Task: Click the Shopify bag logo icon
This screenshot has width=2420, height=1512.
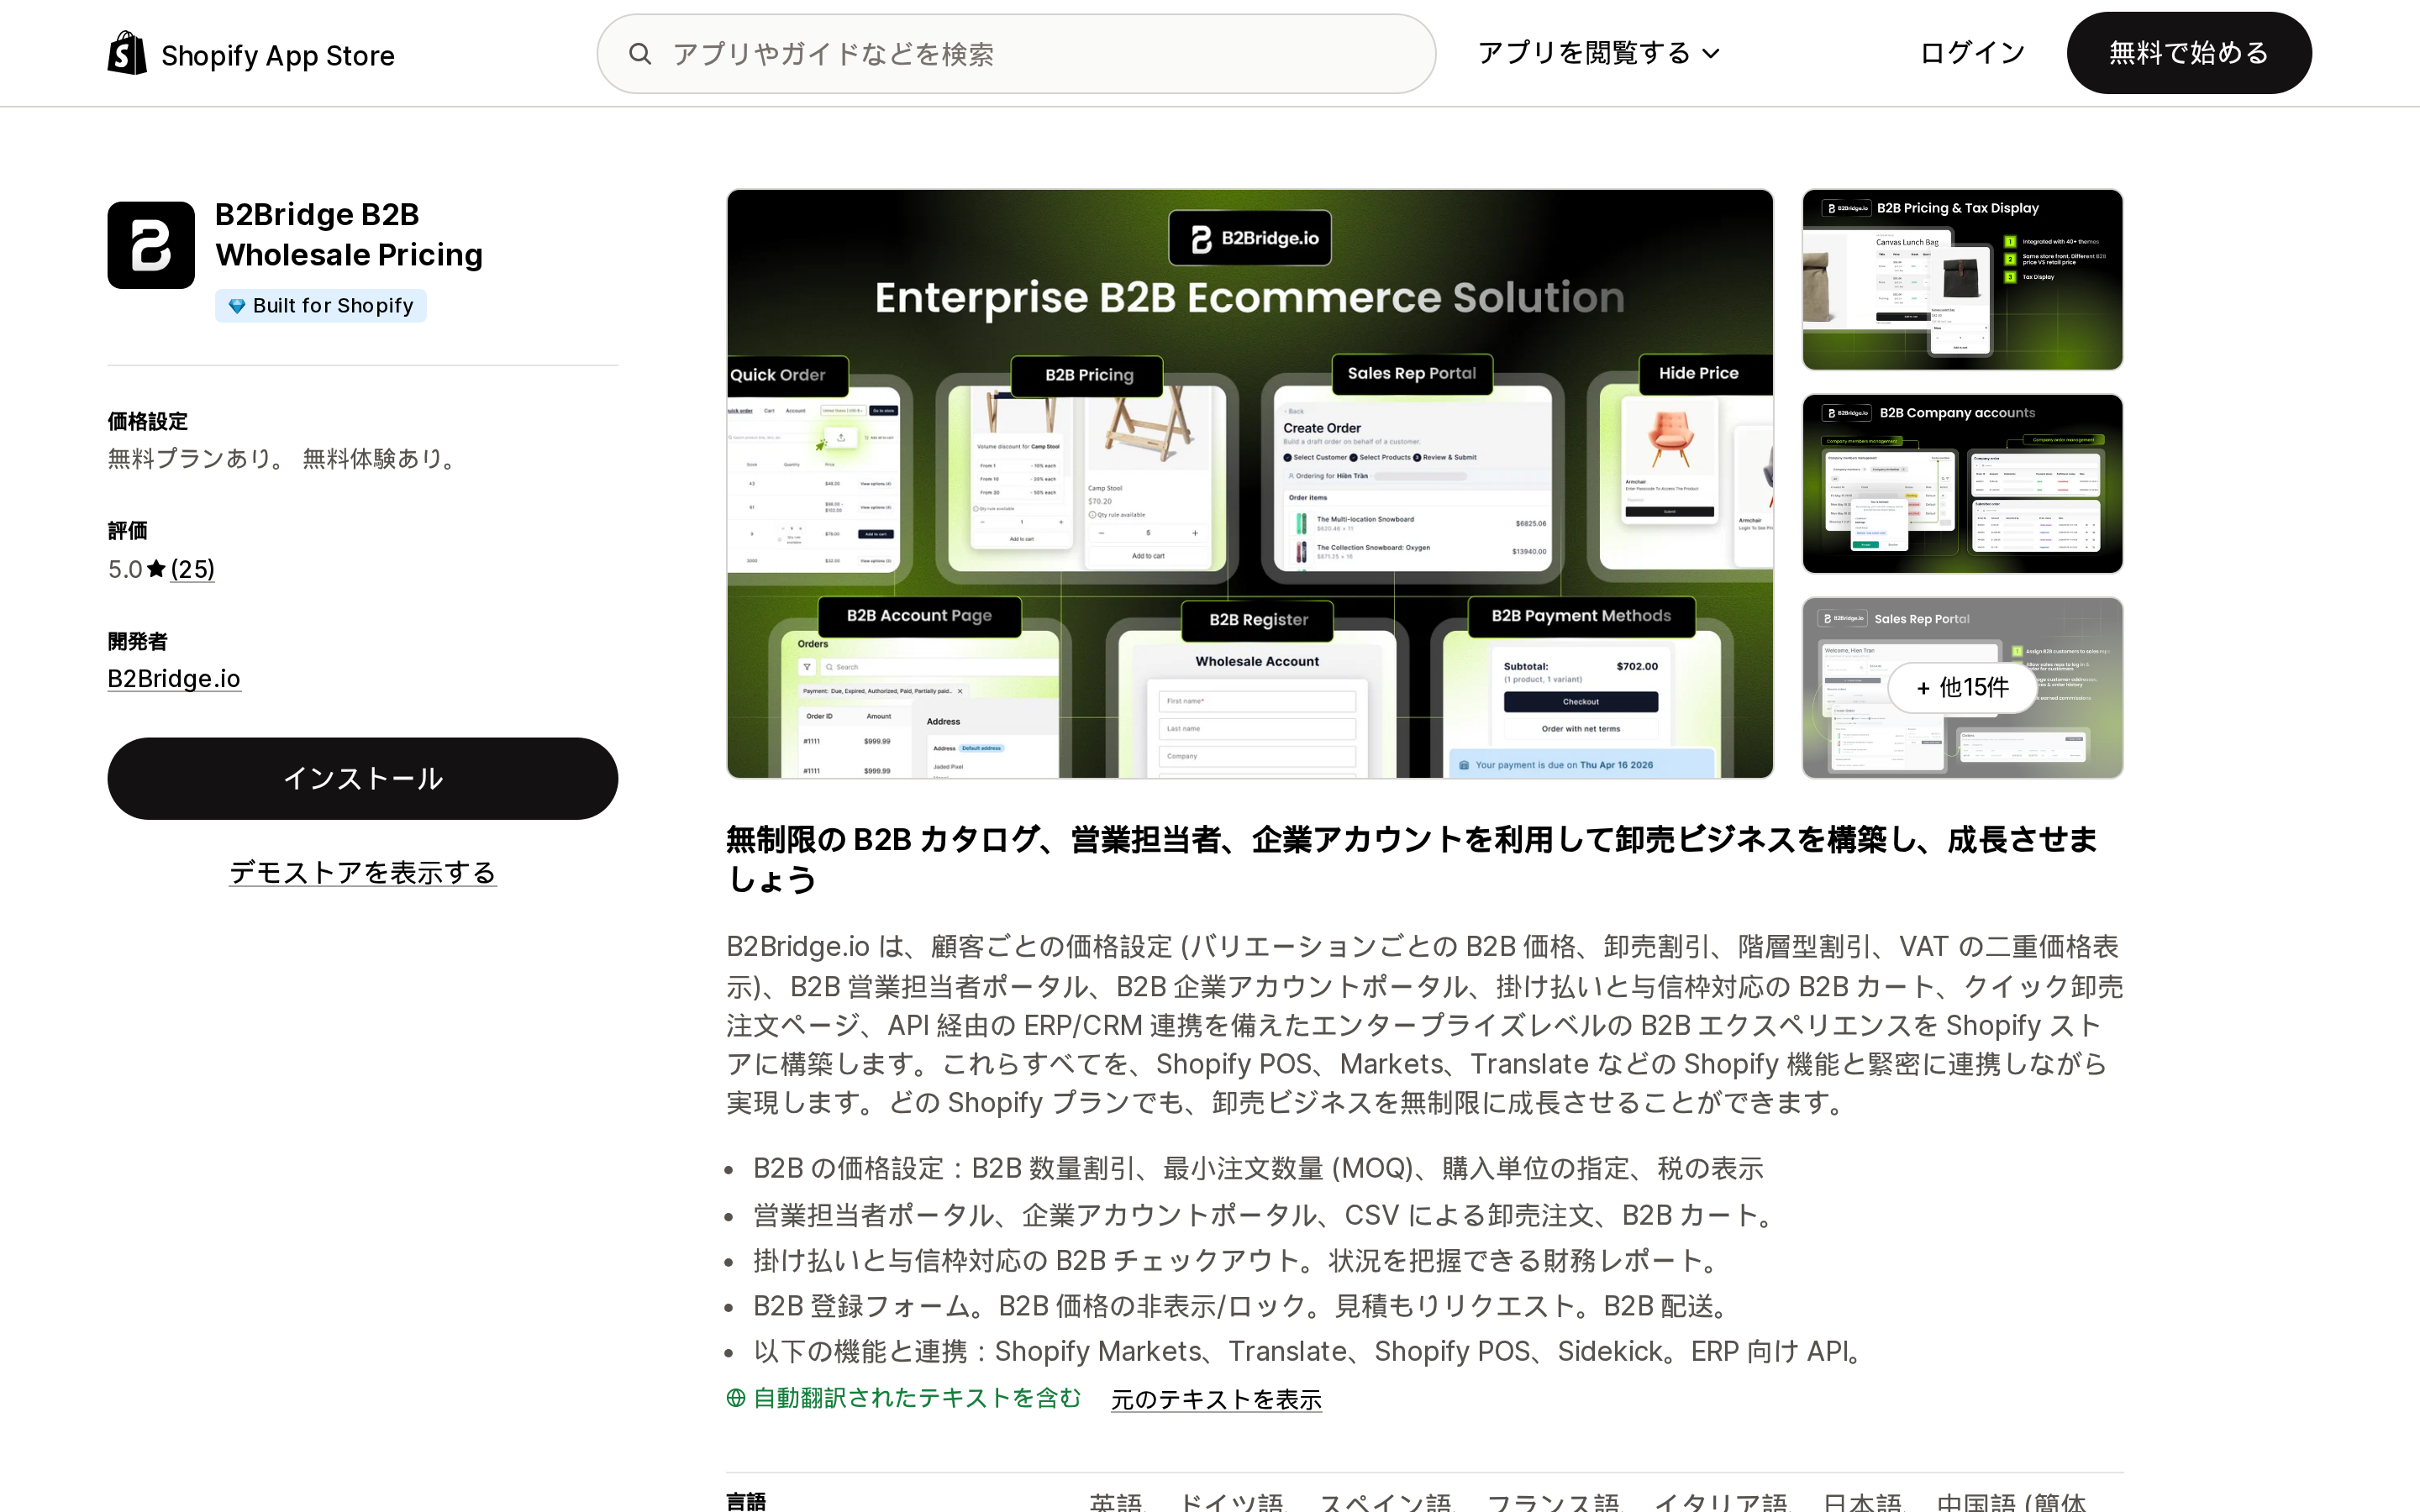Action: pos(127,53)
